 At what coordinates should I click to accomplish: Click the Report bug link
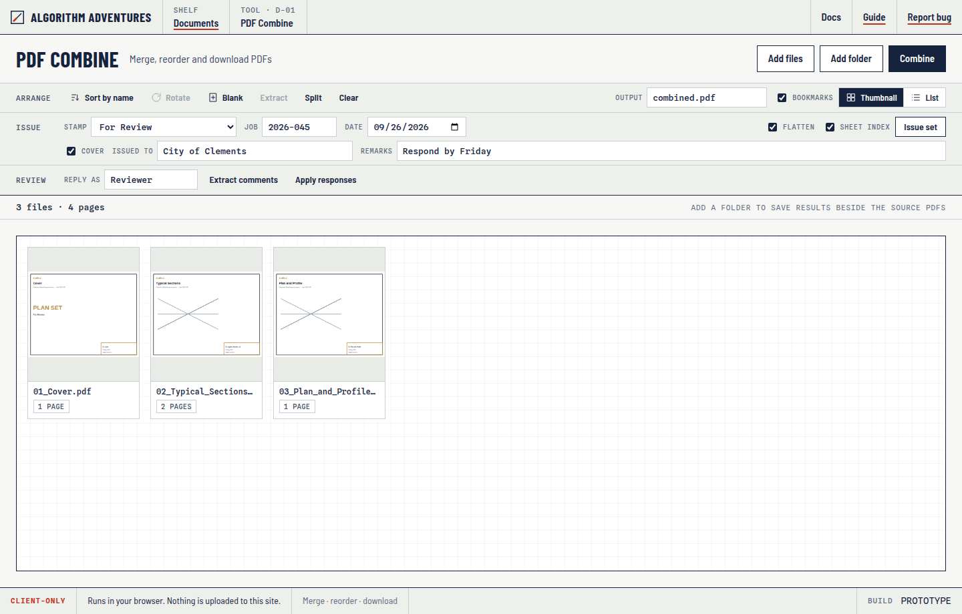coord(929,17)
